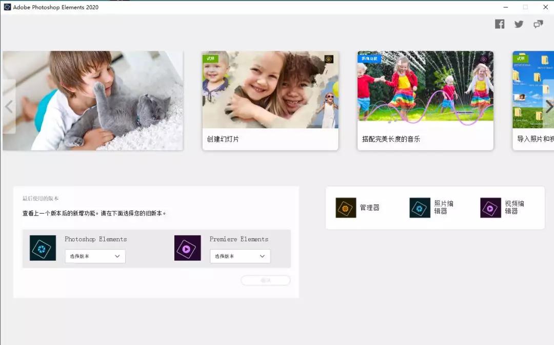Minimize the Photoshop Elements 2020 window
This screenshot has width=554, height=345.
[x=506, y=7]
